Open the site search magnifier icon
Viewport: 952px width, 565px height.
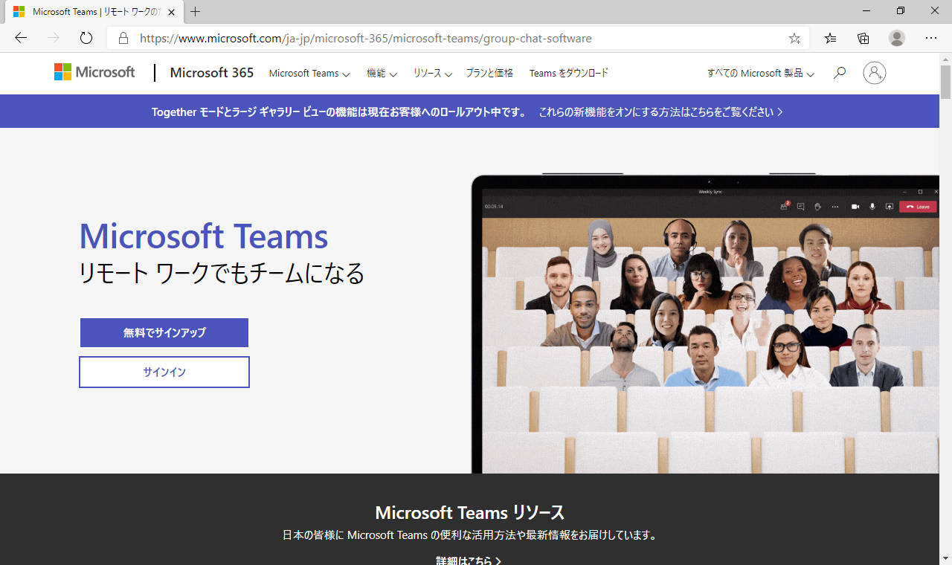click(x=840, y=73)
